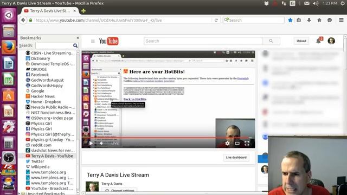Viewport: 347px width, 195px height.
Task: Open OBS Studio from the launcher
Action: [x=9, y=158]
